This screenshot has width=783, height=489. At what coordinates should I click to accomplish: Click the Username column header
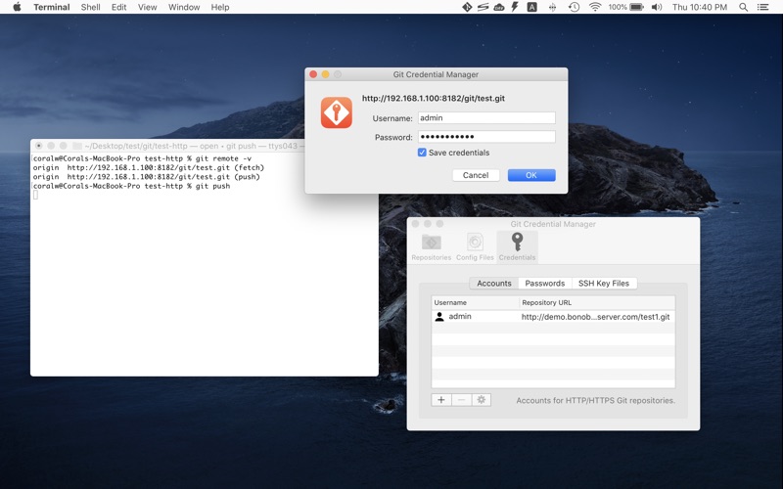click(476, 302)
